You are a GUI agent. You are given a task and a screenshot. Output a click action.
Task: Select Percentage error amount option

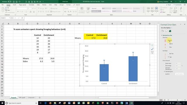(x=165, y=66)
